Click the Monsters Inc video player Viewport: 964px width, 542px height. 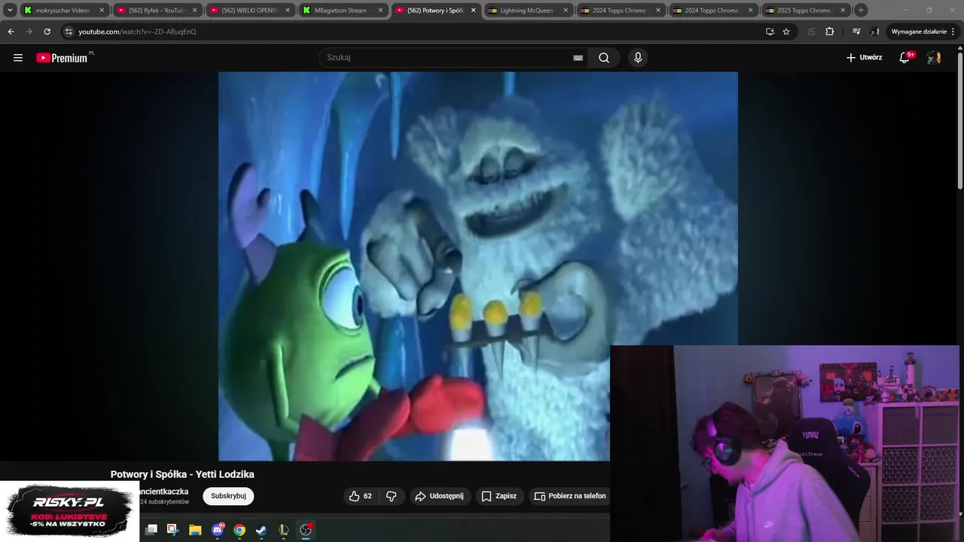pos(478,266)
